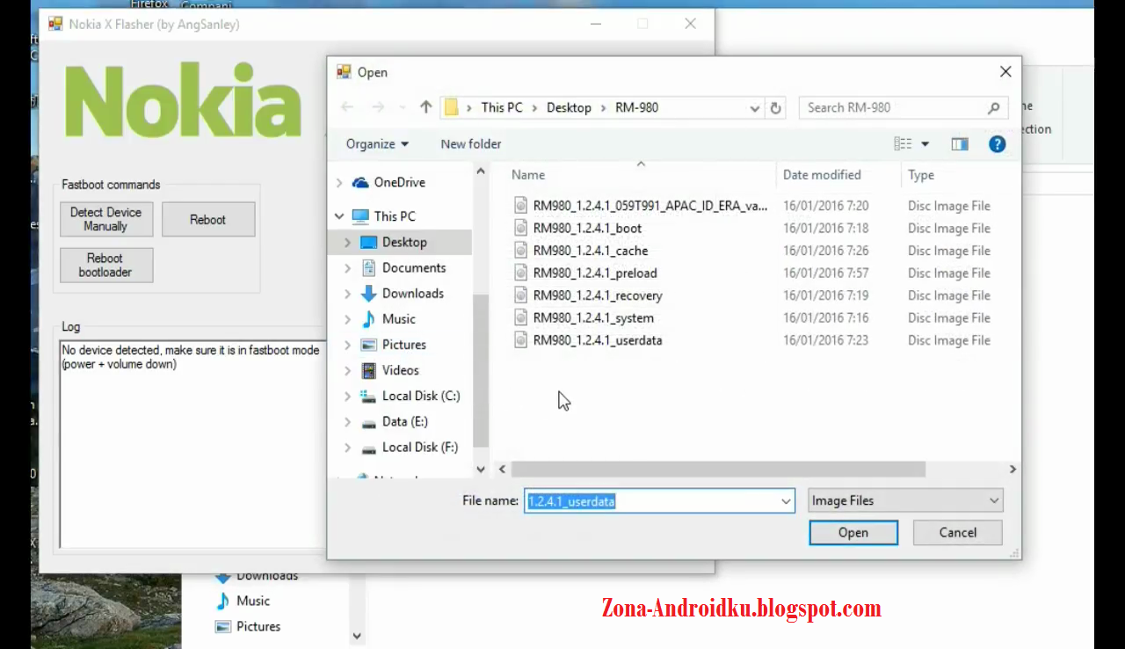Expand the Desktop tree node

tap(348, 243)
